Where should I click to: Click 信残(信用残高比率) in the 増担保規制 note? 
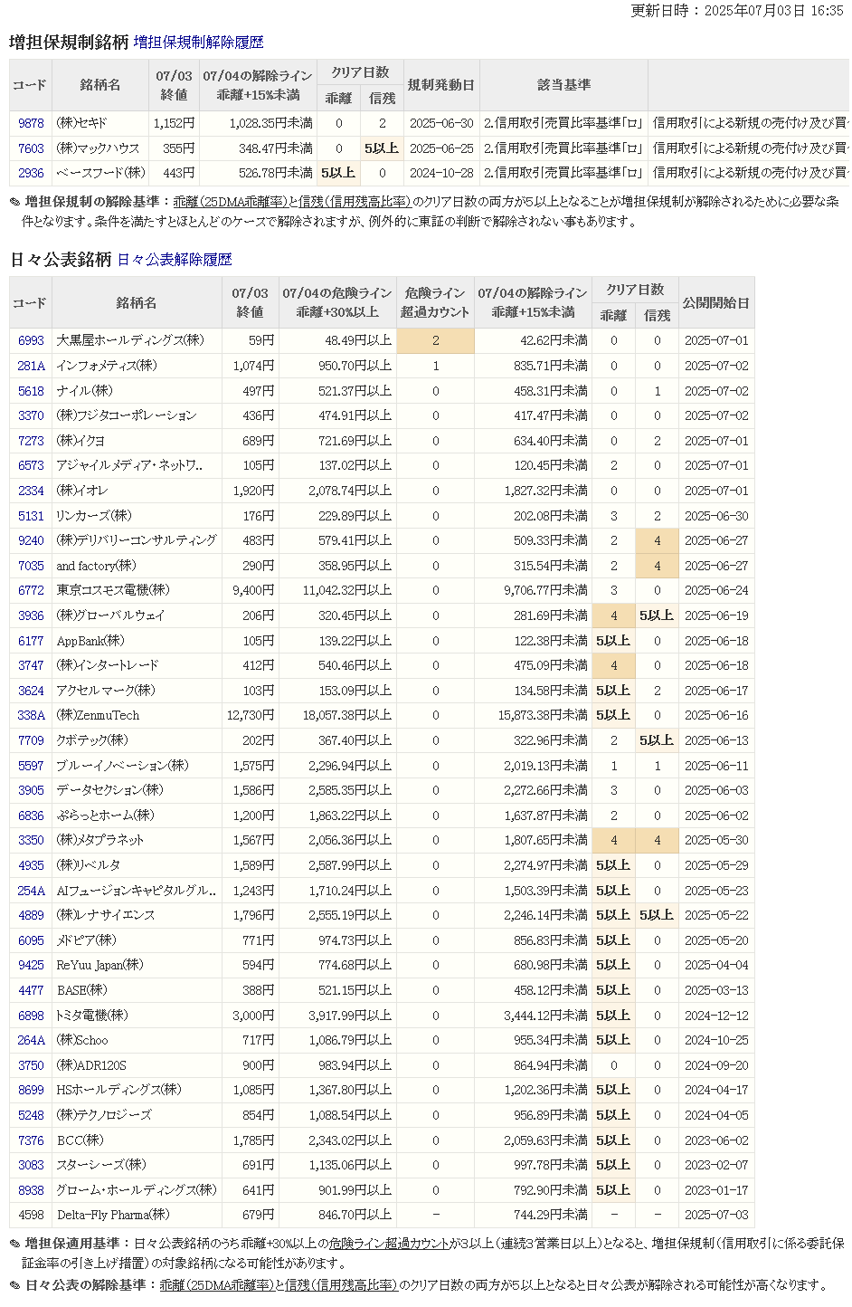coord(355,202)
